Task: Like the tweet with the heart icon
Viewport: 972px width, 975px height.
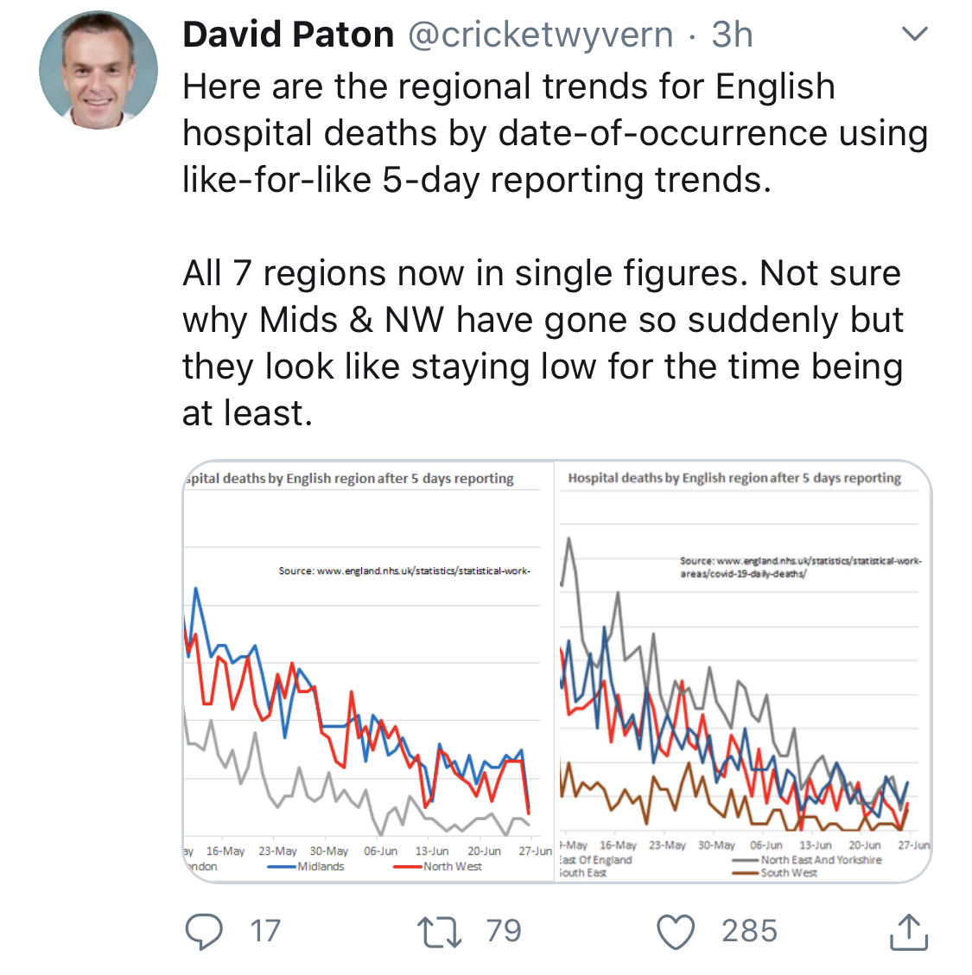Action: [675, 931]
